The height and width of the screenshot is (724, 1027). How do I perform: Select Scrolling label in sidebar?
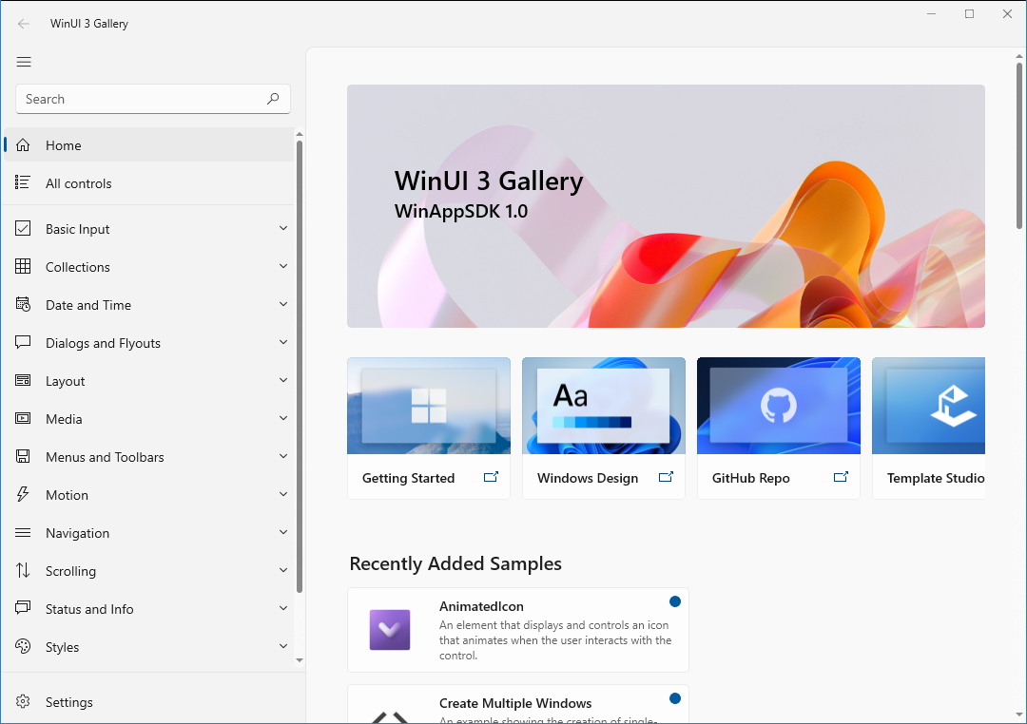70,571
